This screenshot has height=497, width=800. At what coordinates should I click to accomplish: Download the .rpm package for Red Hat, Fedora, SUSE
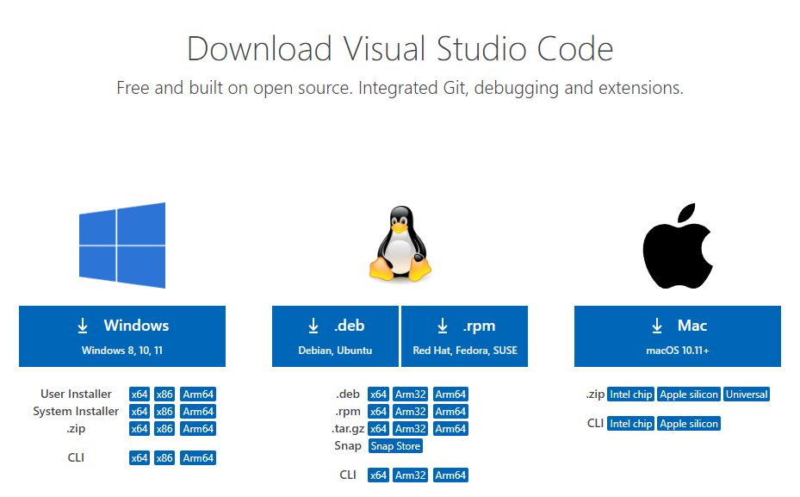pyautogui.click(x=465, y=336)
